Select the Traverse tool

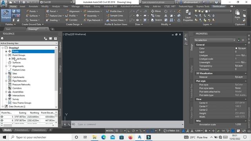(x=33, y=20)
